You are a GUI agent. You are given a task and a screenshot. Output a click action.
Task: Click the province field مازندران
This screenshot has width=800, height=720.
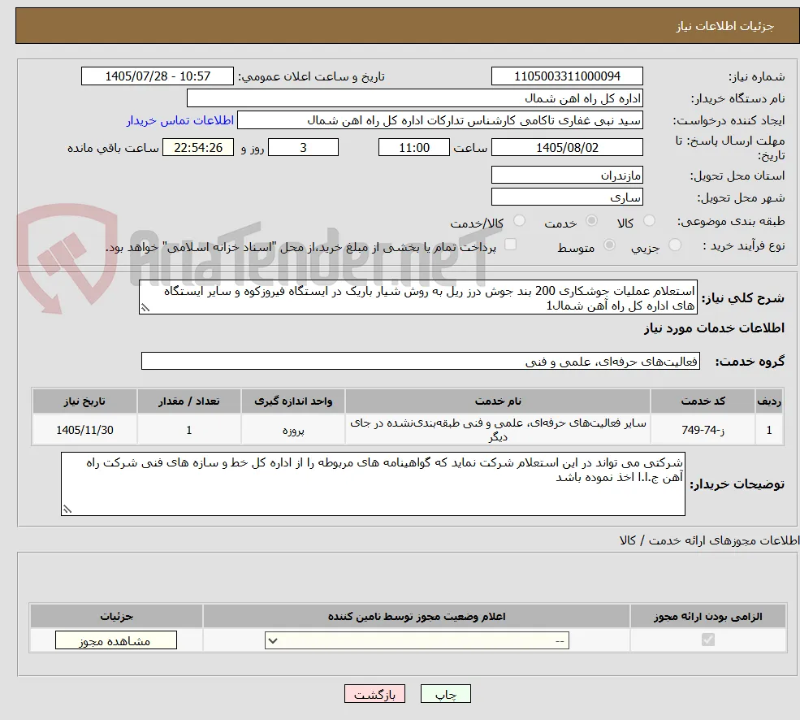tap(567, 176)
